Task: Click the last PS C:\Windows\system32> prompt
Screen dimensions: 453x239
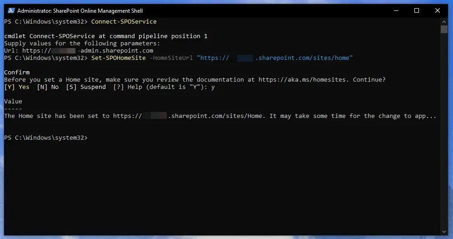Action: [45, 138]
